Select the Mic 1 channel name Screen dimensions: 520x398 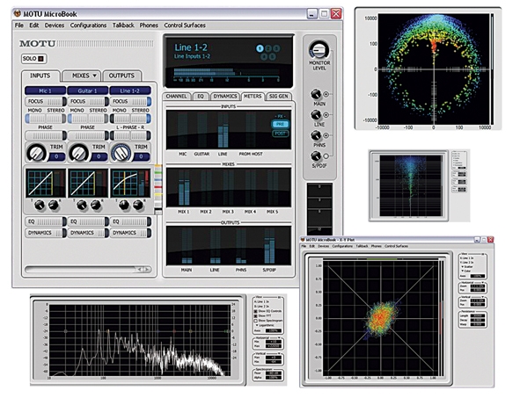(45, 90)
